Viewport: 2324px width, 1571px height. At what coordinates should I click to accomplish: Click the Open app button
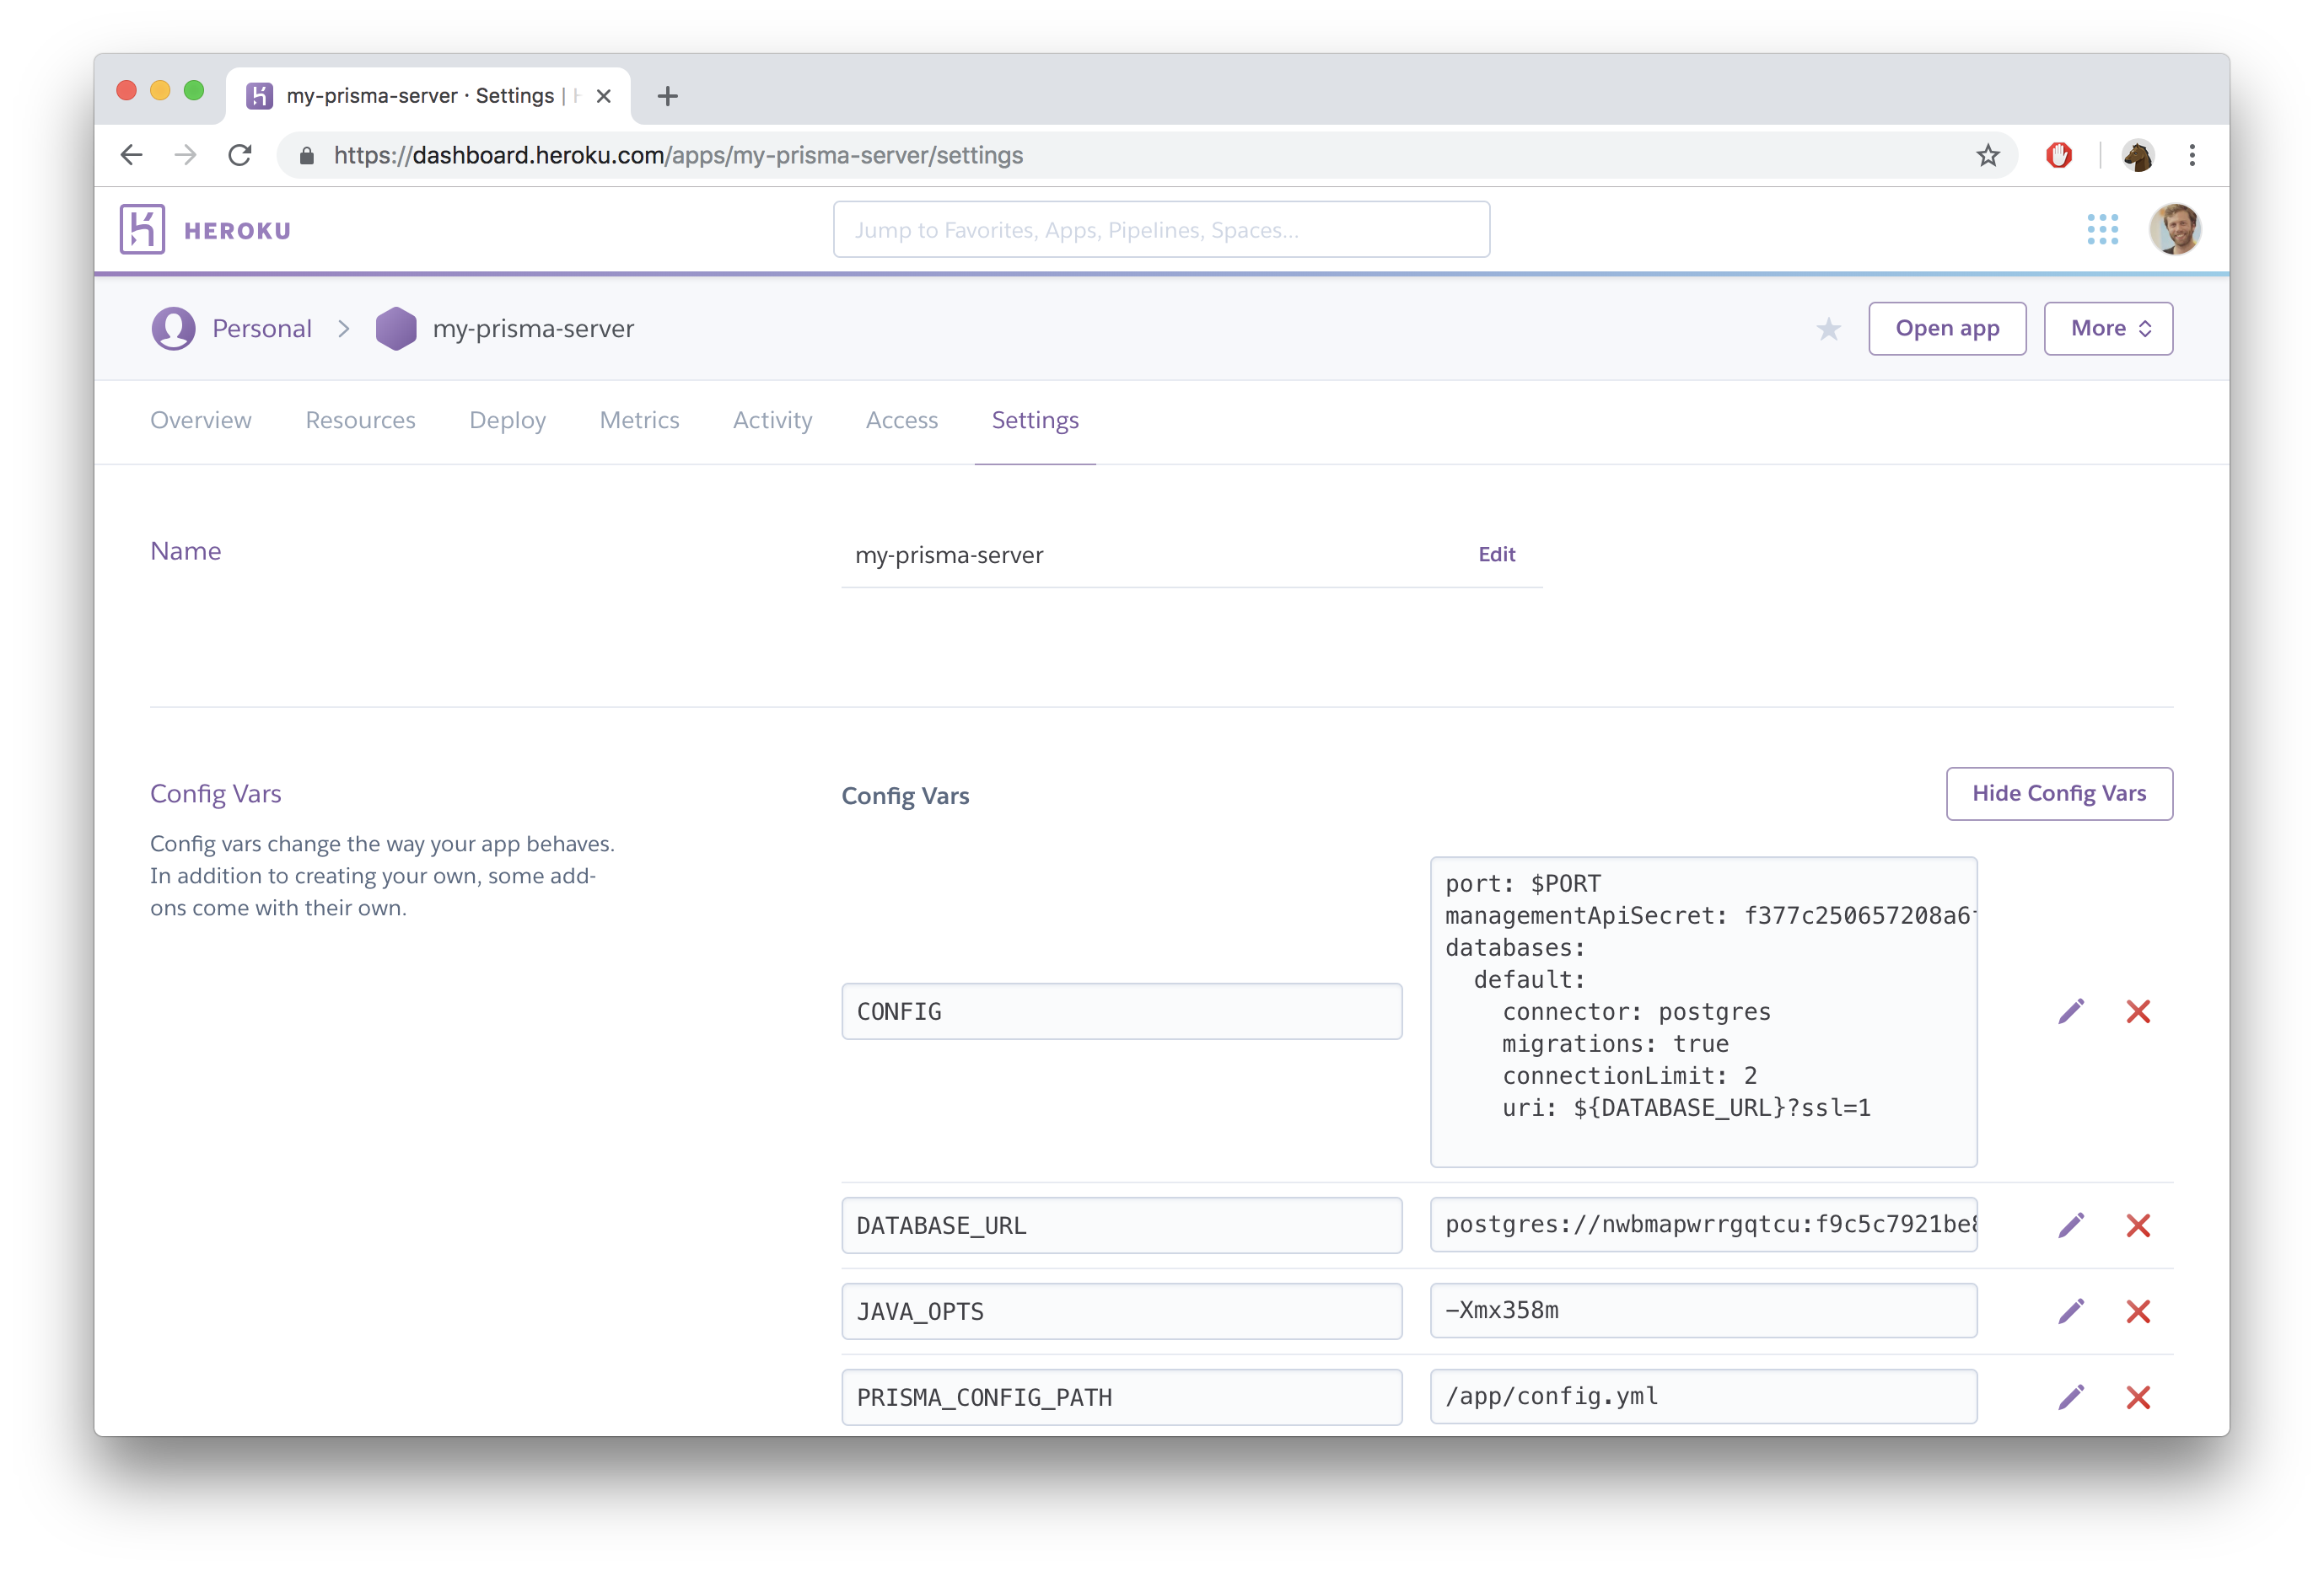click(x=1946, y=329)
